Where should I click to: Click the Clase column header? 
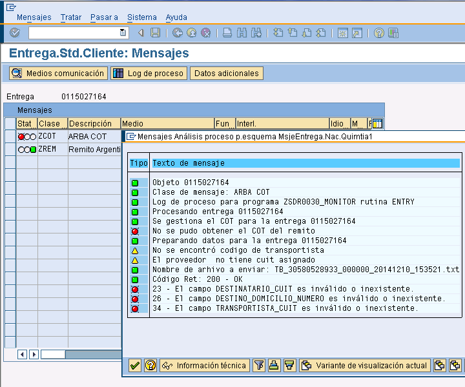pyautogui.click(x=52, y=123)
